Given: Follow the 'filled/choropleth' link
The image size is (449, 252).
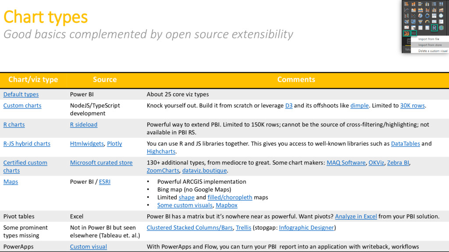Looking at the screenshot, I should [230, 197].
